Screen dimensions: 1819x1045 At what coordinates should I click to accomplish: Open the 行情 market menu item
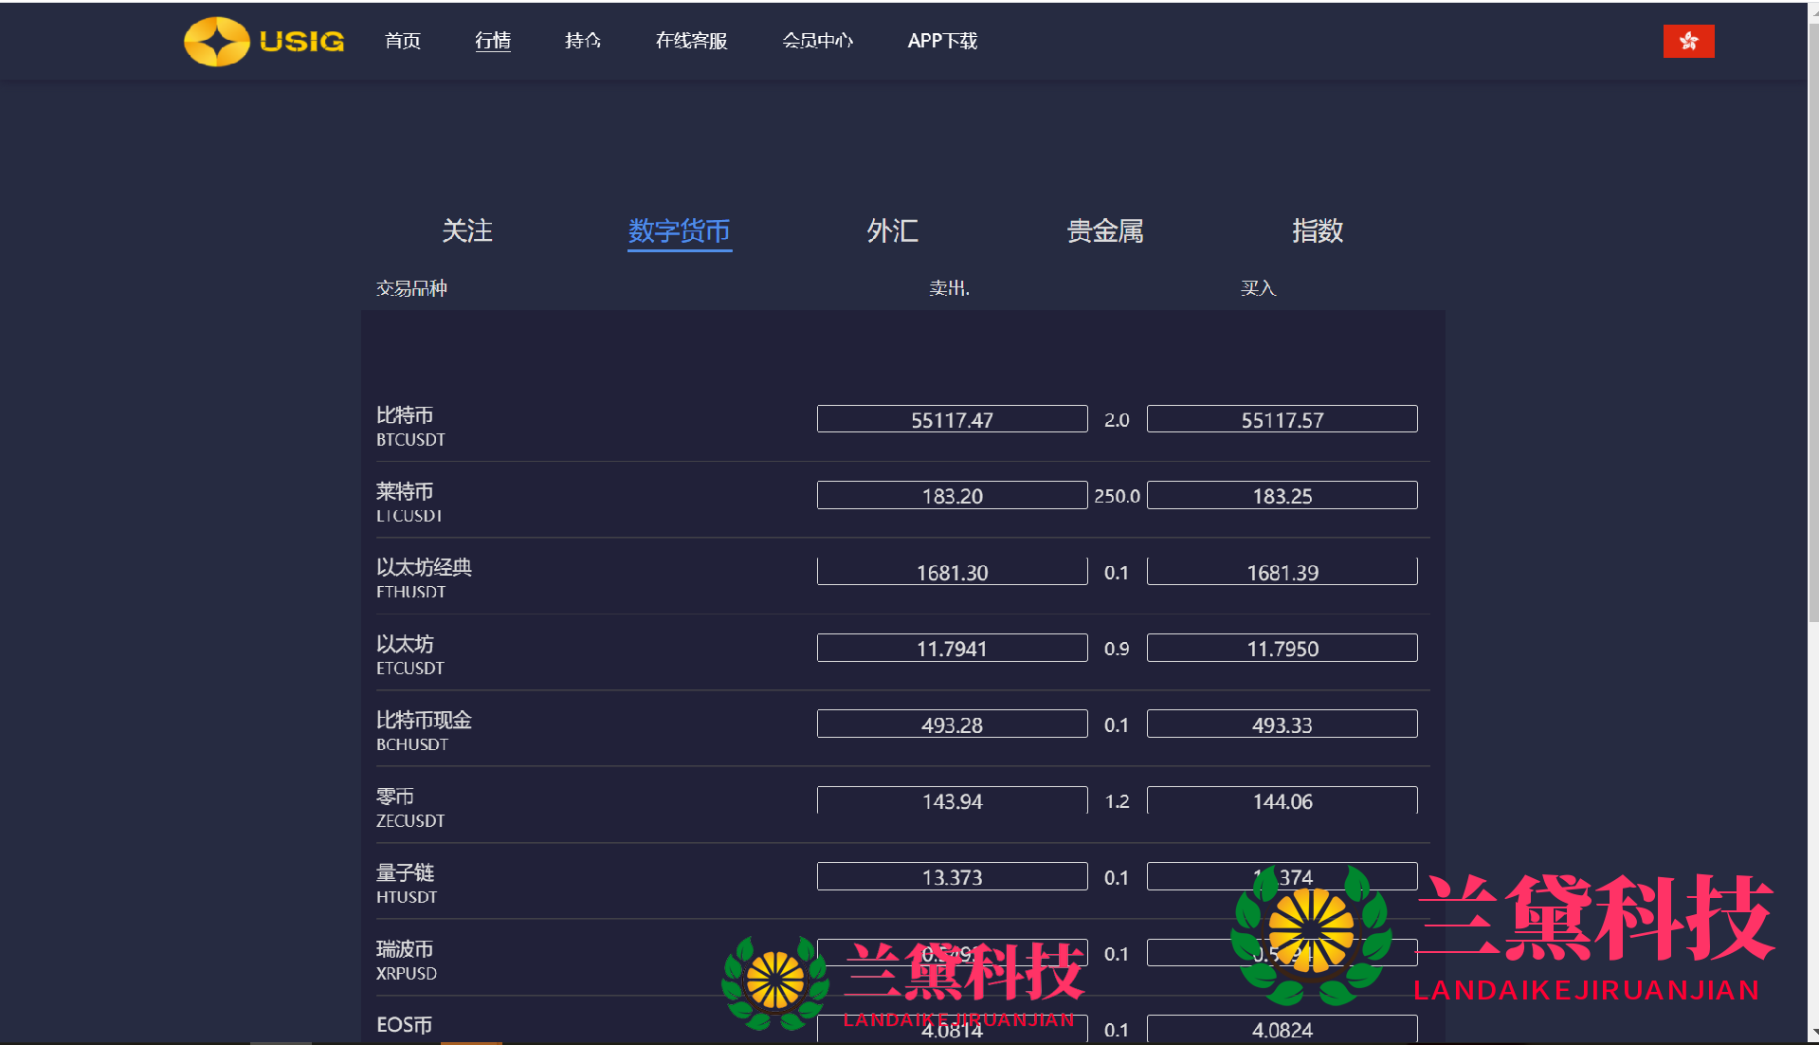tap(492, 41)
